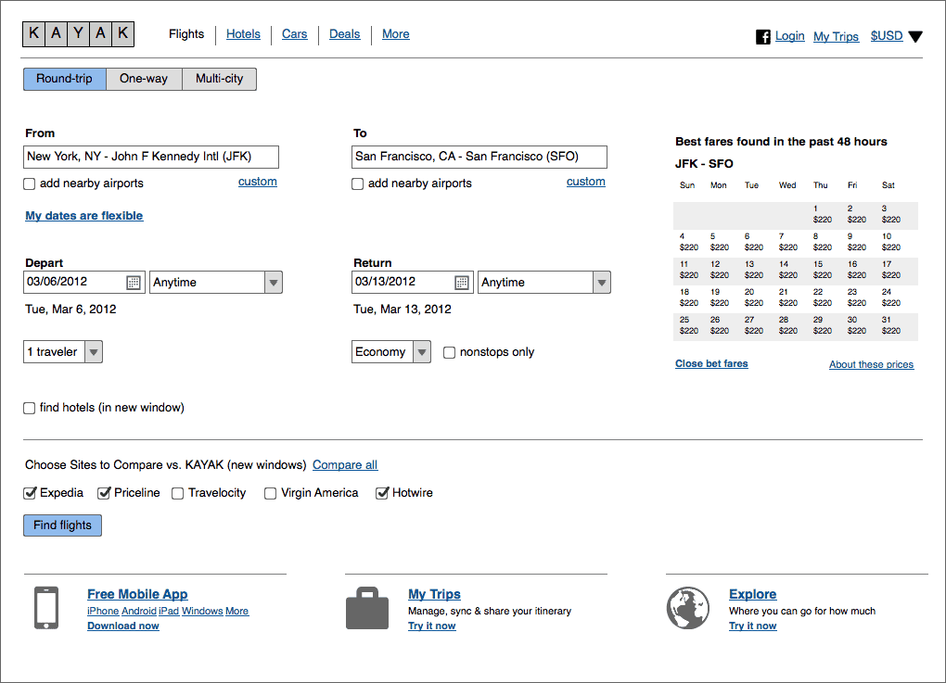This screenshot has height=683, width=946.
Task: Open the depart time Anytime dropdown
Action: (216, 282)
